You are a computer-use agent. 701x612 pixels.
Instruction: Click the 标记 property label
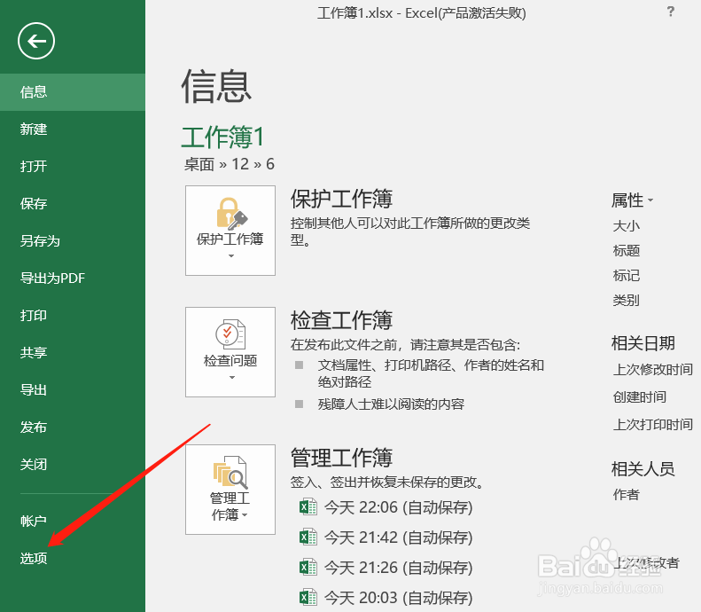pyautogui.click(x=626, y=275)
